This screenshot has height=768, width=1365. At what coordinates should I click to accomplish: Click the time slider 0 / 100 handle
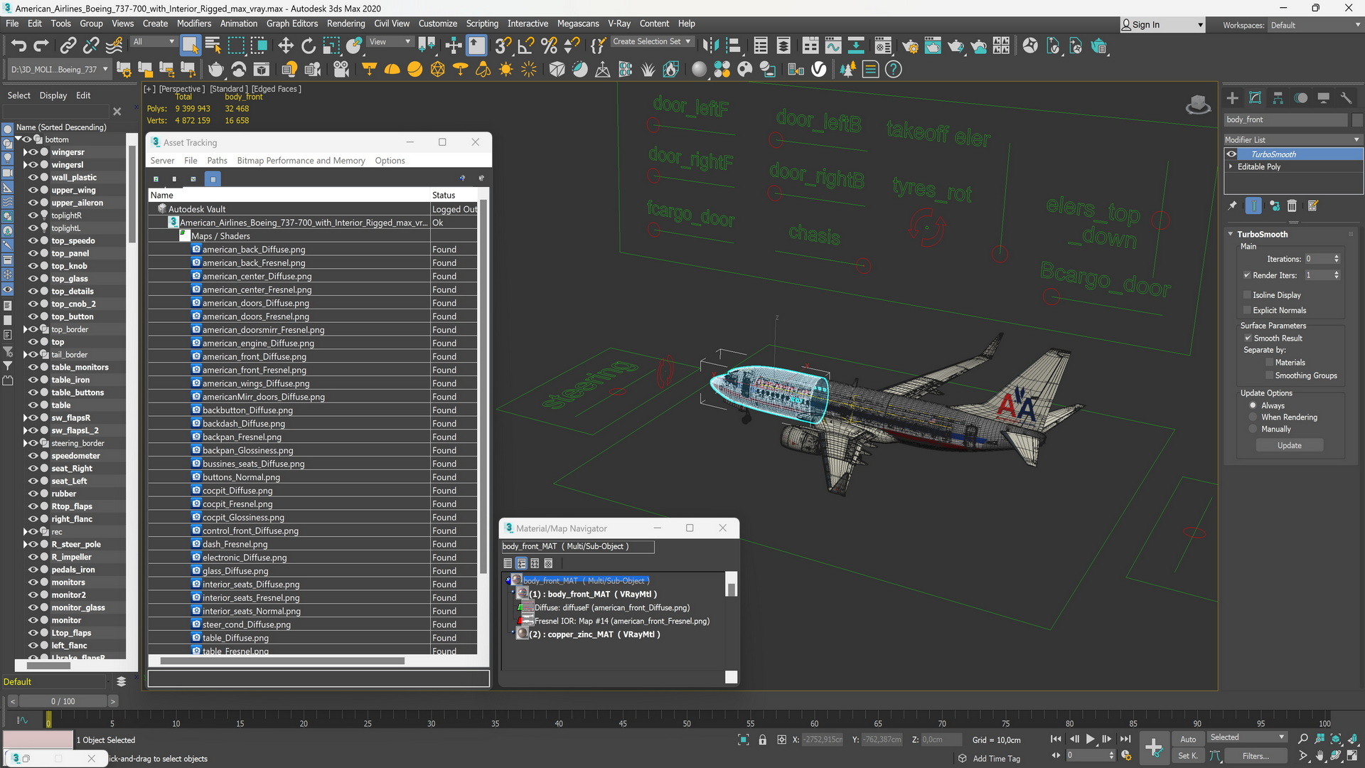coord(63,701)
